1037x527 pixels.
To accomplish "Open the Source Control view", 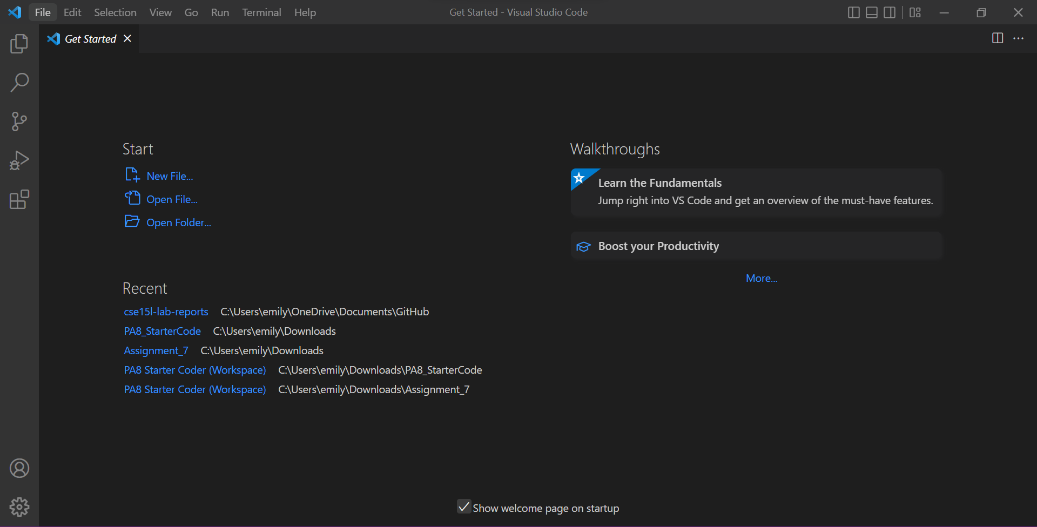I will tap(19, 121).
